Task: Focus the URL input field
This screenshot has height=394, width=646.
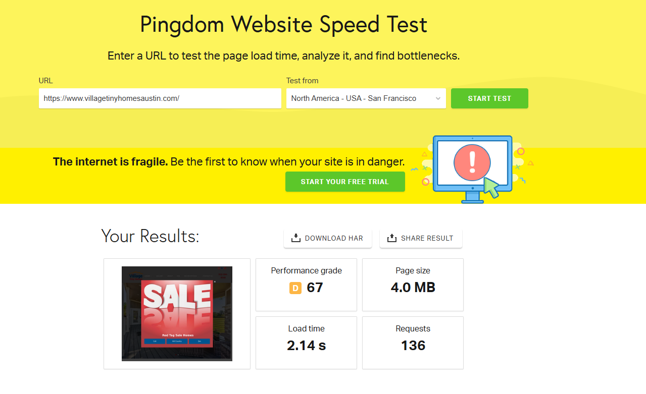Action: coord(160,98)
